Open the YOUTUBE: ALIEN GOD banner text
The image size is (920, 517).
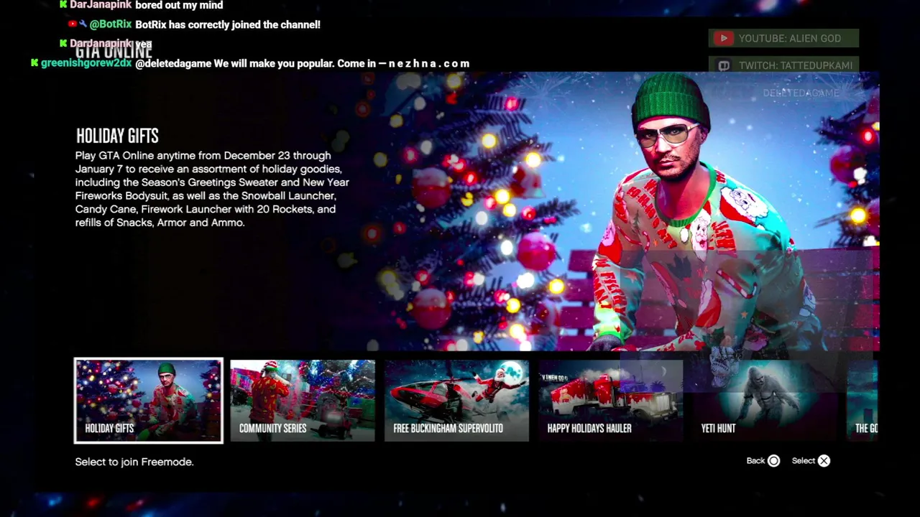790,39
